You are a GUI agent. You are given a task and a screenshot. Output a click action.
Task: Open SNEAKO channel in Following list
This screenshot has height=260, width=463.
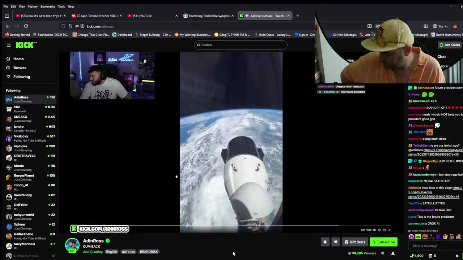tap(30, 119)
